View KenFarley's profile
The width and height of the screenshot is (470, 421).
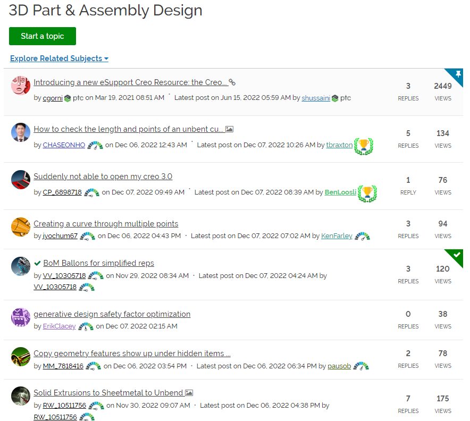click(x=337, y=236)
